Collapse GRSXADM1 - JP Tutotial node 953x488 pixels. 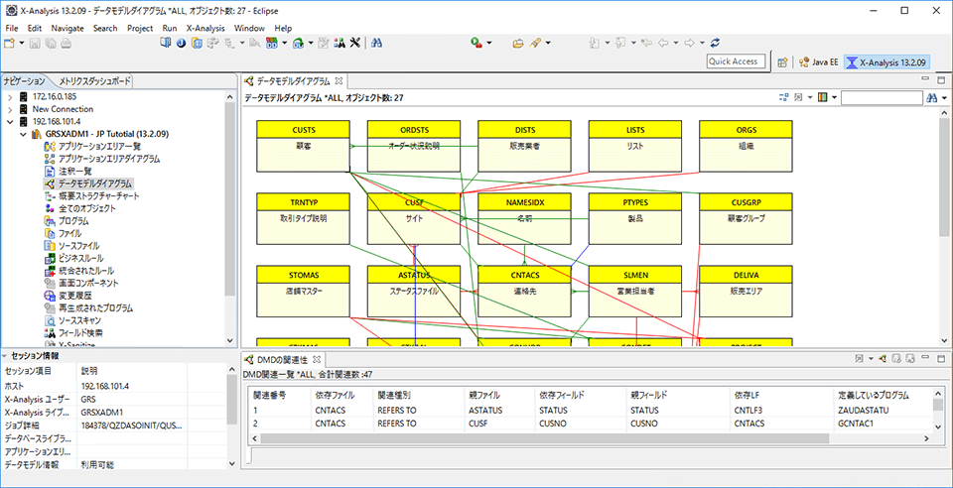tap(23, 134)
